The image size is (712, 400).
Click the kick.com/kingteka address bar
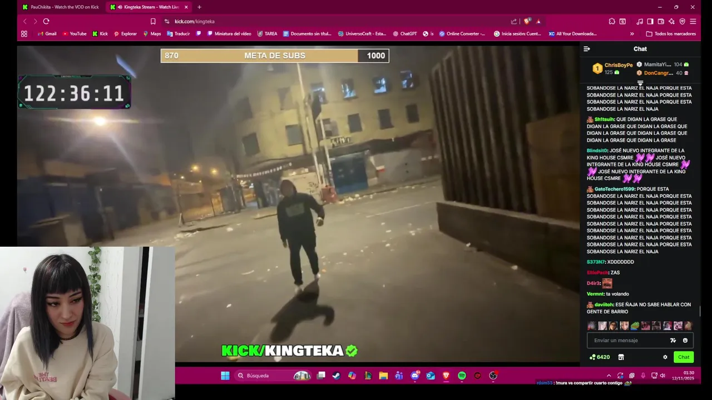[334, 21]
